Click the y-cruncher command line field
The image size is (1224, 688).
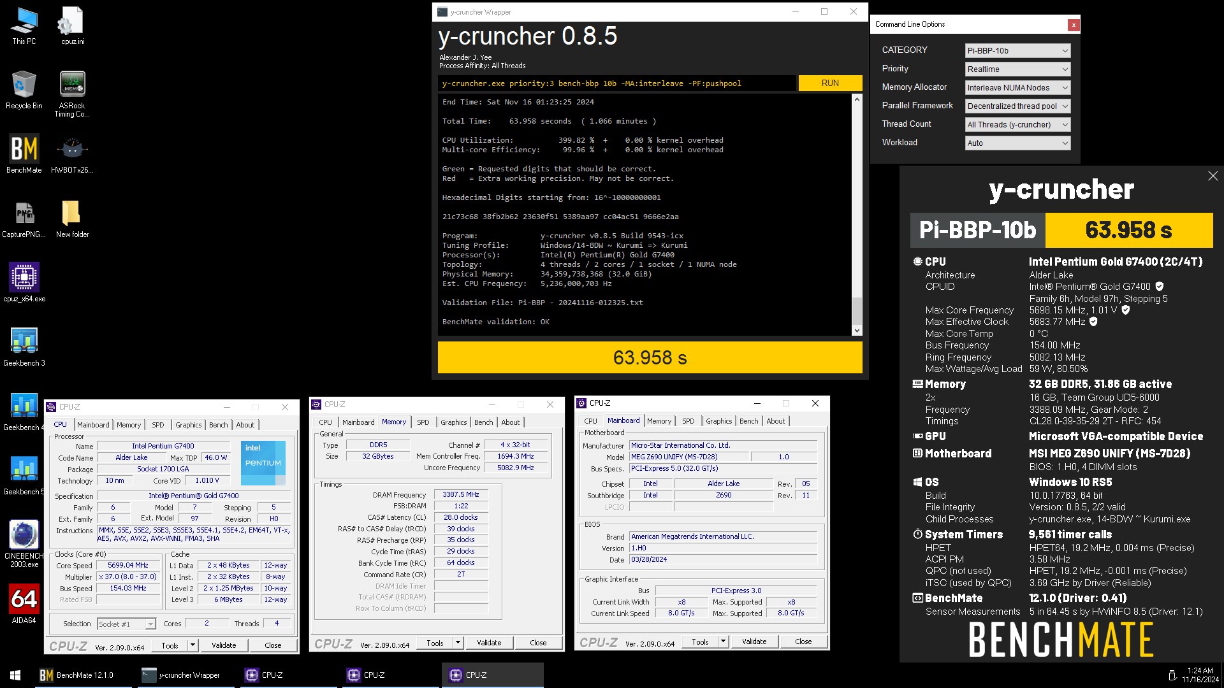coord(616,83)
